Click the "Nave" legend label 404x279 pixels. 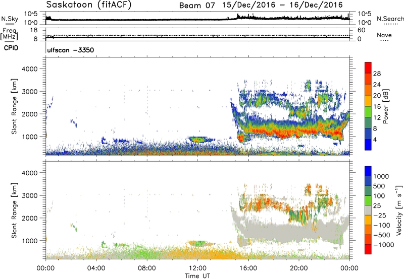(384, 35)
